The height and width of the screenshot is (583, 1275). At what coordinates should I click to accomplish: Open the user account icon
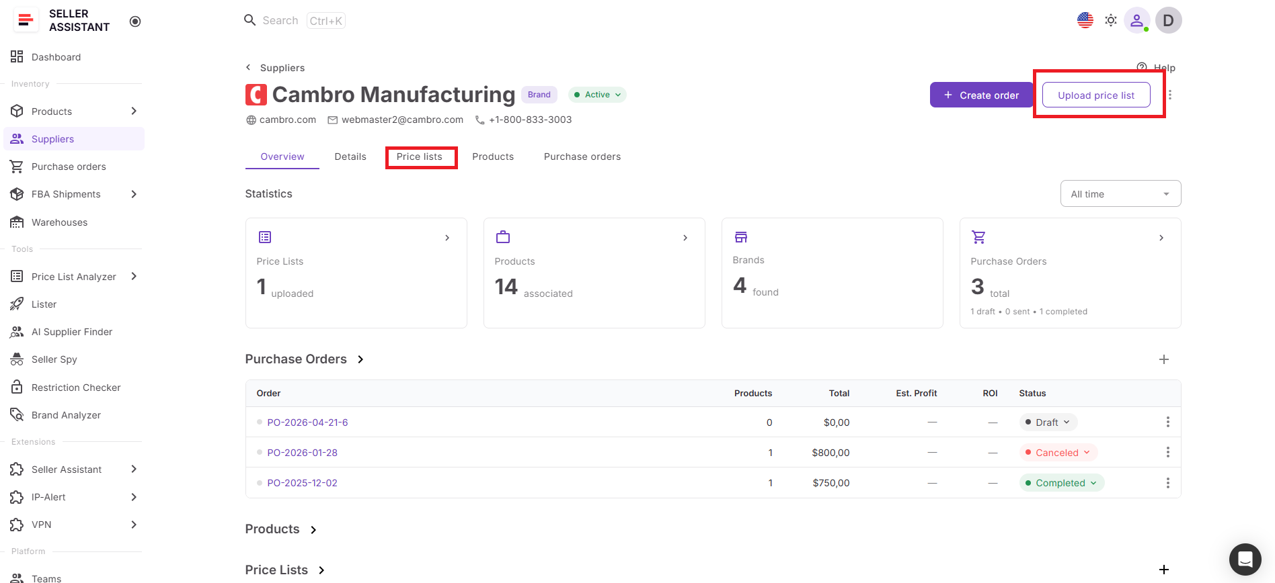pos(1136,20)
